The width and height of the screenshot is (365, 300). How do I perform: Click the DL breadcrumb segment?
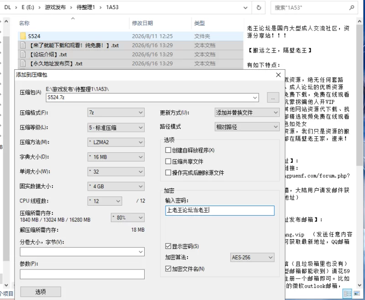click(8, 7)
